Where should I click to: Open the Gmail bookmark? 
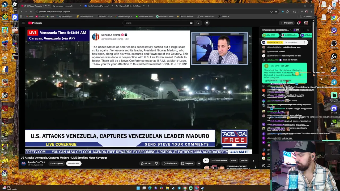30,16
